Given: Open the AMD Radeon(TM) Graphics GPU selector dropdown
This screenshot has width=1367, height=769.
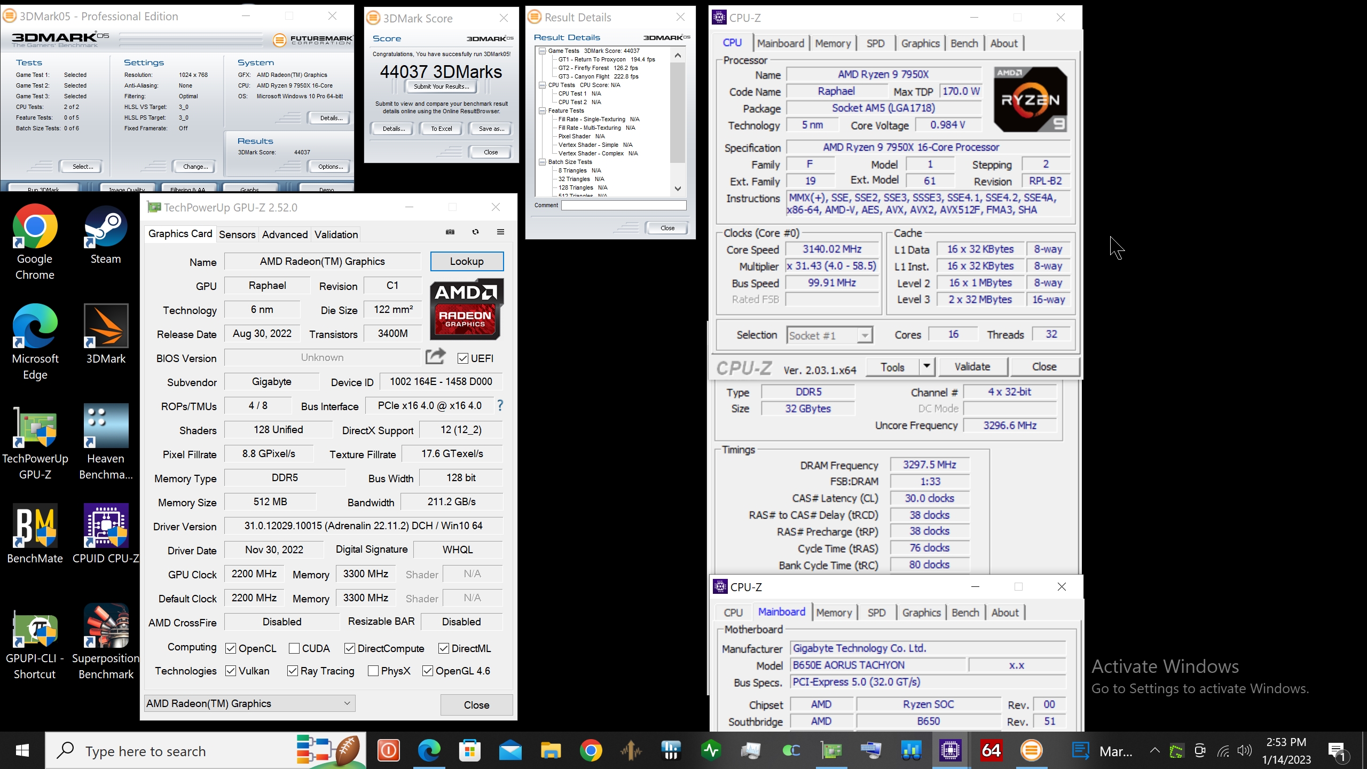Looking at the screenshot, I should (x=249, y=703).
